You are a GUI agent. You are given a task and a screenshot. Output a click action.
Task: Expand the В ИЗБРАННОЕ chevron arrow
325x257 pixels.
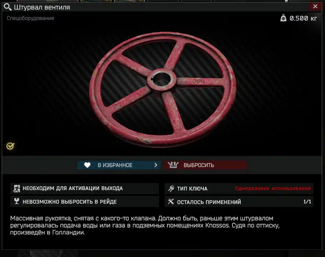click(x=156, y=165)
